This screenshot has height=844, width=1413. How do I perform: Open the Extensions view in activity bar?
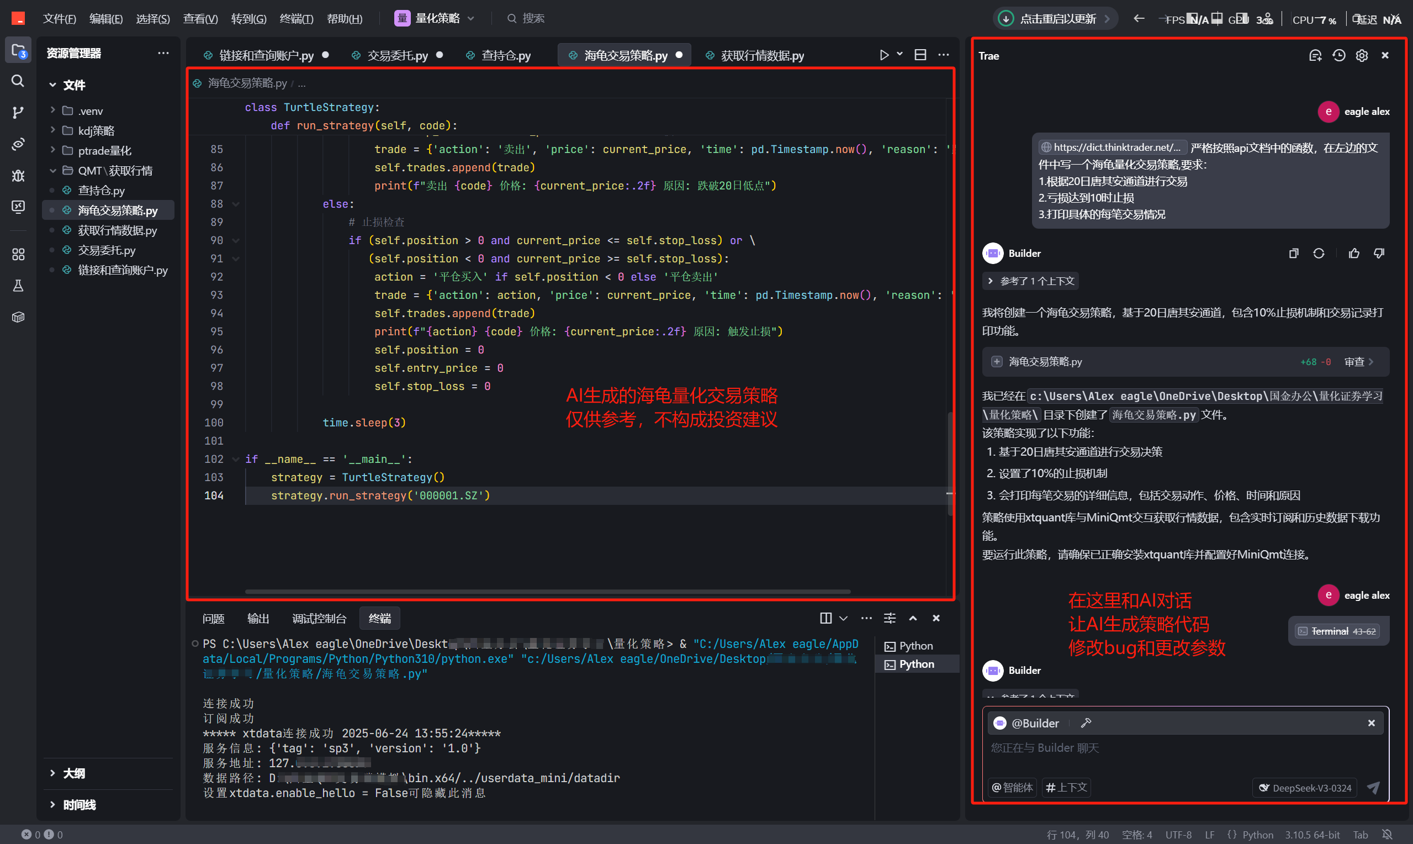click(18, 254)
